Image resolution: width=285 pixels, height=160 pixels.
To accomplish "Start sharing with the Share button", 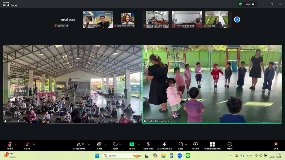I will point(132,146).
